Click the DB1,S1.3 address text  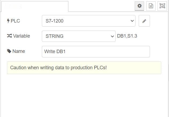click(127, 36)
